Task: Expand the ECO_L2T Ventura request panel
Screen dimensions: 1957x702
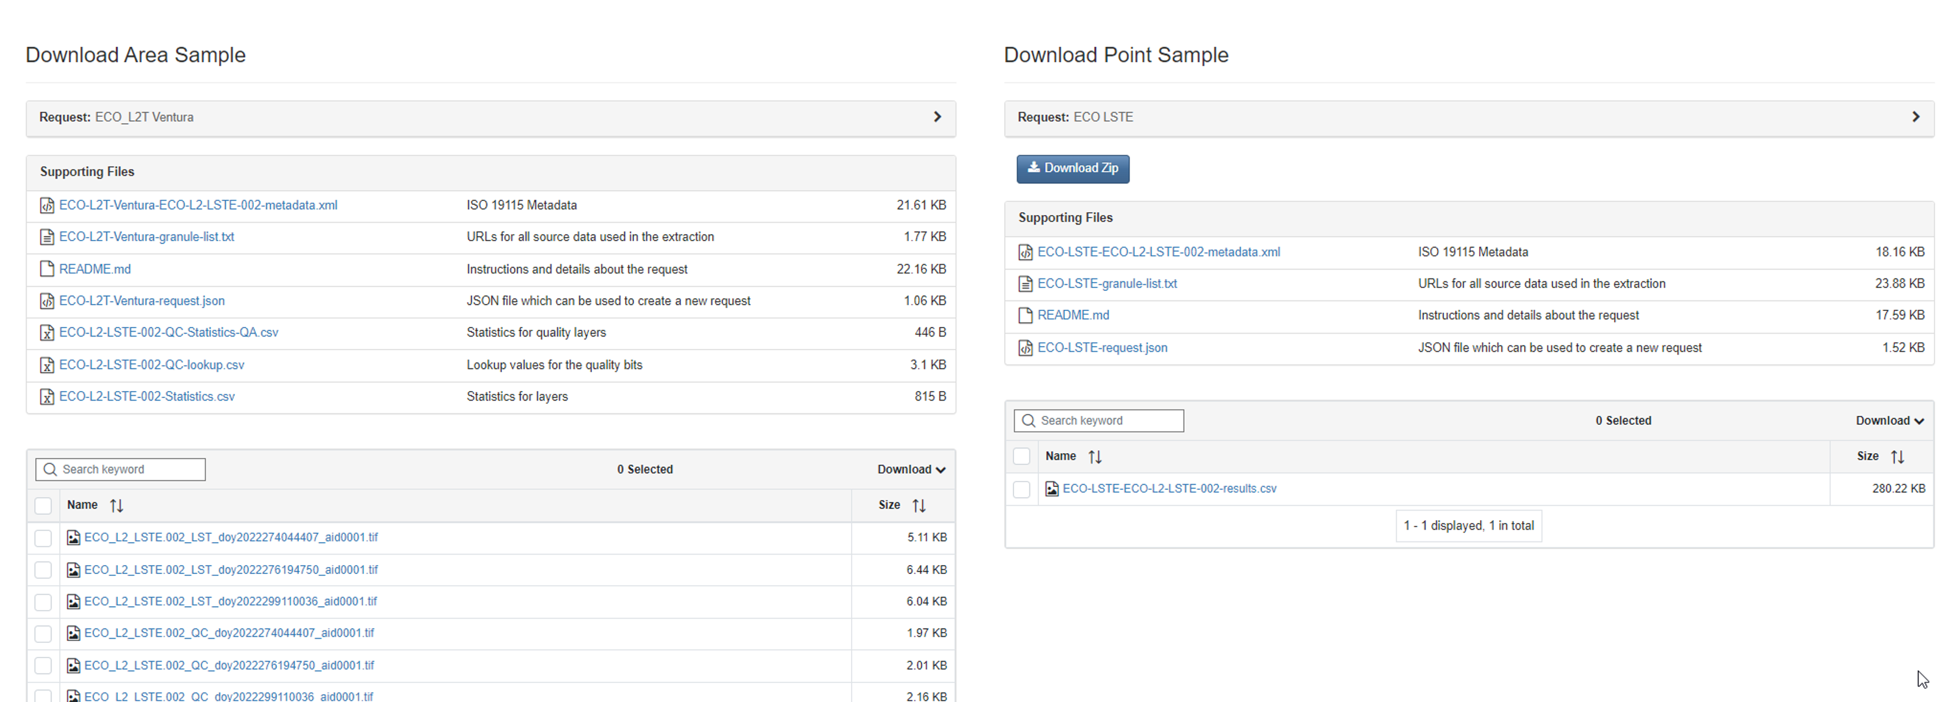Action: pos(491,118)
